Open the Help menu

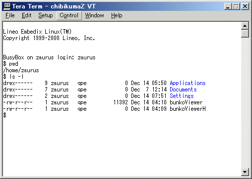pyautogui.click(x=117, y=15)
